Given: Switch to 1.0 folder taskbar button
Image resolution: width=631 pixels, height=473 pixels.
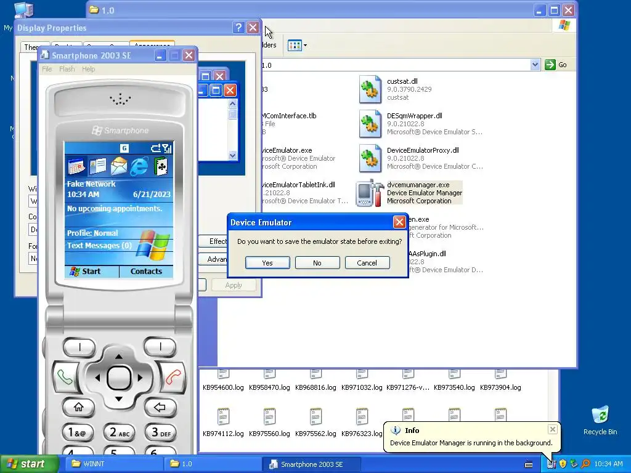Looking at the screenshot, I should 213,464.
